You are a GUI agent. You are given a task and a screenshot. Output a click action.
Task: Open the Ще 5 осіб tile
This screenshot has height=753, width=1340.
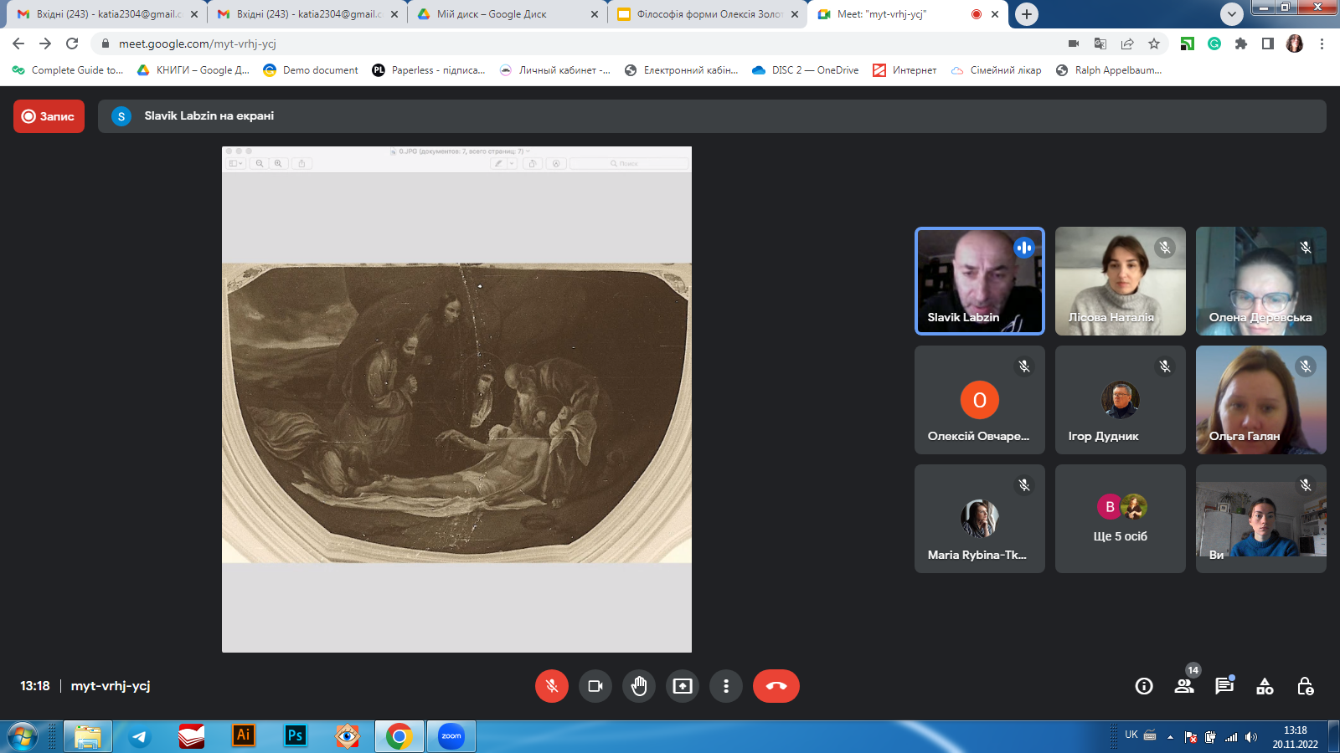click(1121, 519)
